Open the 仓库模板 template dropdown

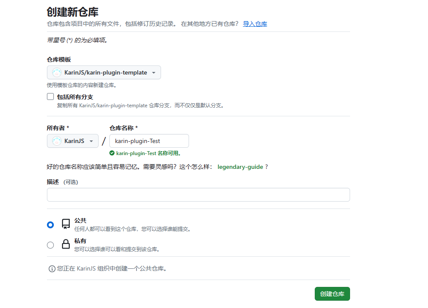[x=104, y=72]
